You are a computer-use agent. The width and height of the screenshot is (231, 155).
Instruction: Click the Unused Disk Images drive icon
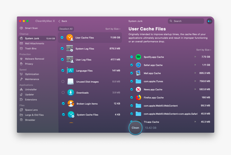70,82
